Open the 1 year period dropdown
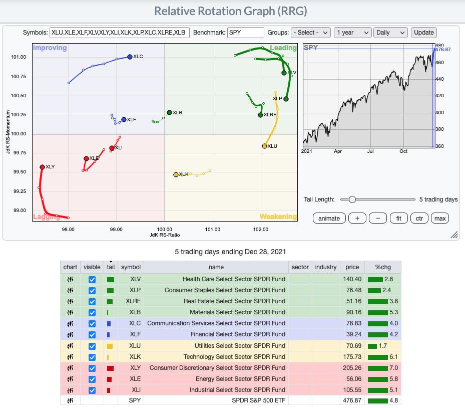465x408 pixels. tap(352, 33)
